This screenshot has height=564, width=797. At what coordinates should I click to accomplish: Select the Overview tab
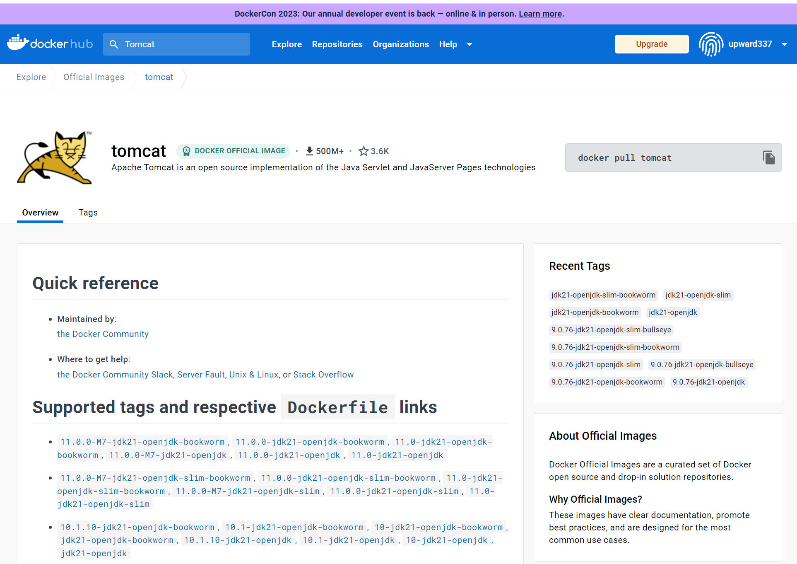click(40, 213)
